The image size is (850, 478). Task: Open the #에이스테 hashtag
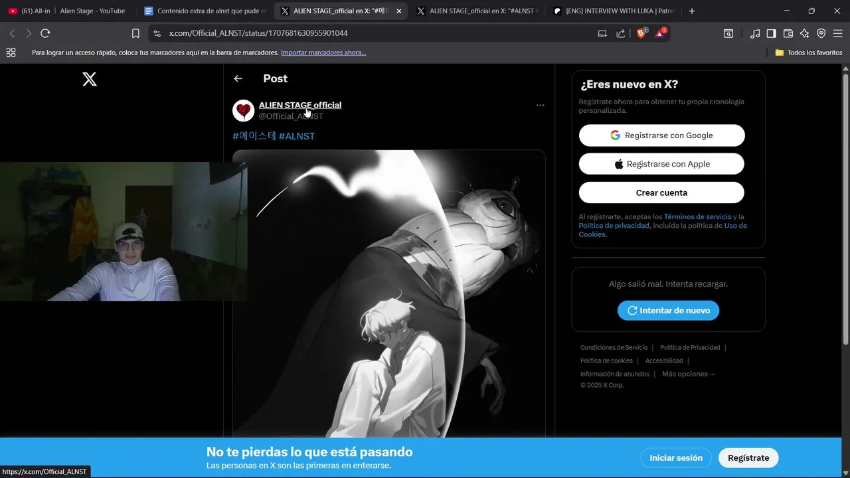[x=254, y=136]
